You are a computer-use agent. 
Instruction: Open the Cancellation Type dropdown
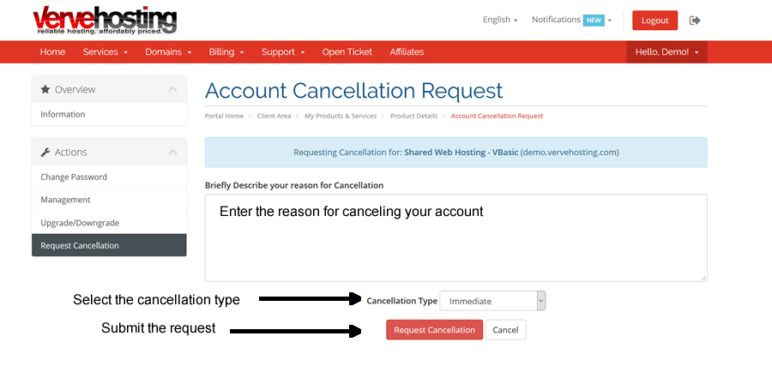coord(492,301)
